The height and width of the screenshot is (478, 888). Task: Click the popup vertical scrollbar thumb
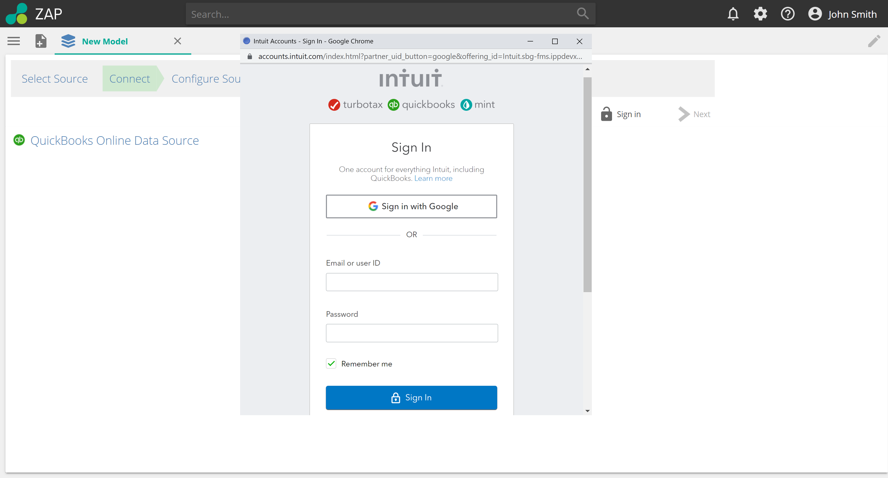tap(587, 184)
